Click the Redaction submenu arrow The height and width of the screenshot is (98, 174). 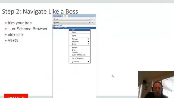click(x=88, y=41)
